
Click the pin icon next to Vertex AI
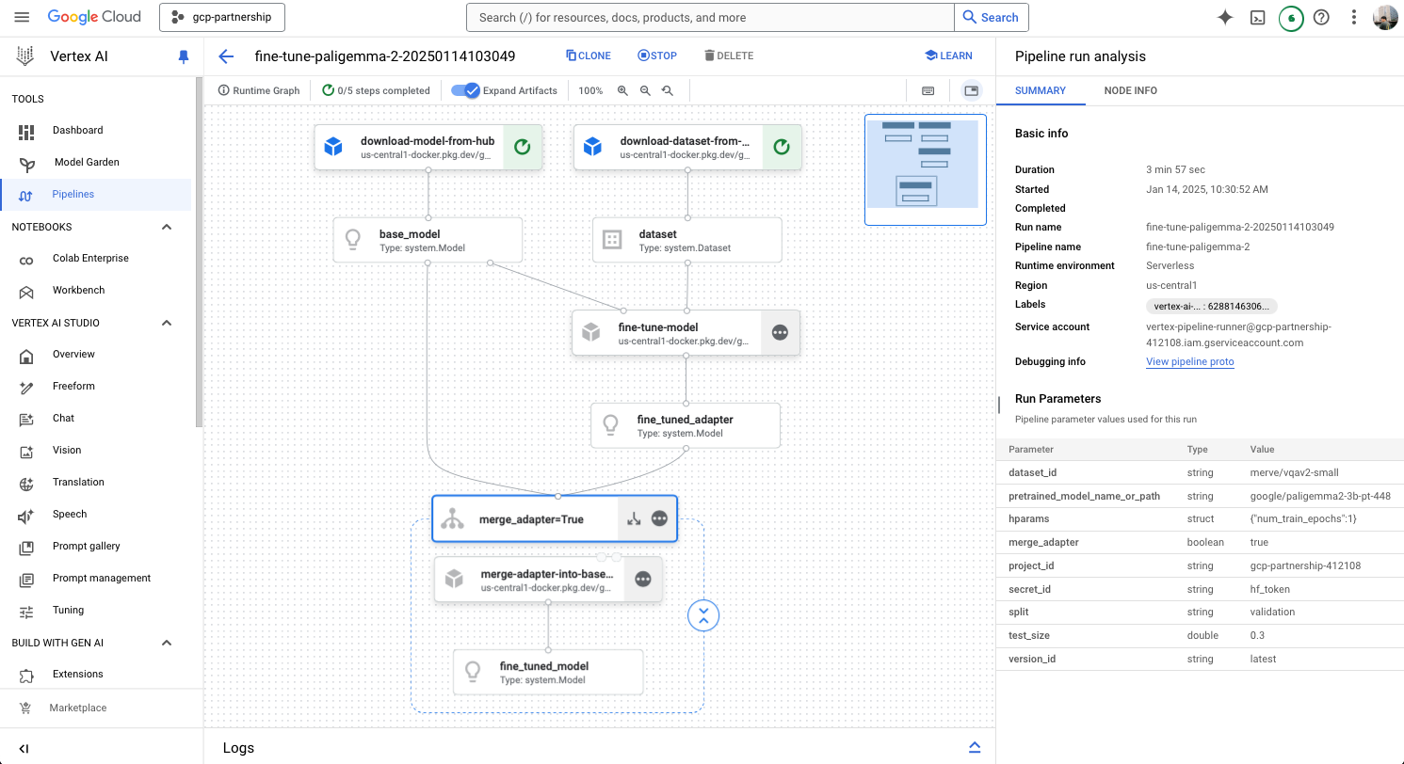point(184,56)
